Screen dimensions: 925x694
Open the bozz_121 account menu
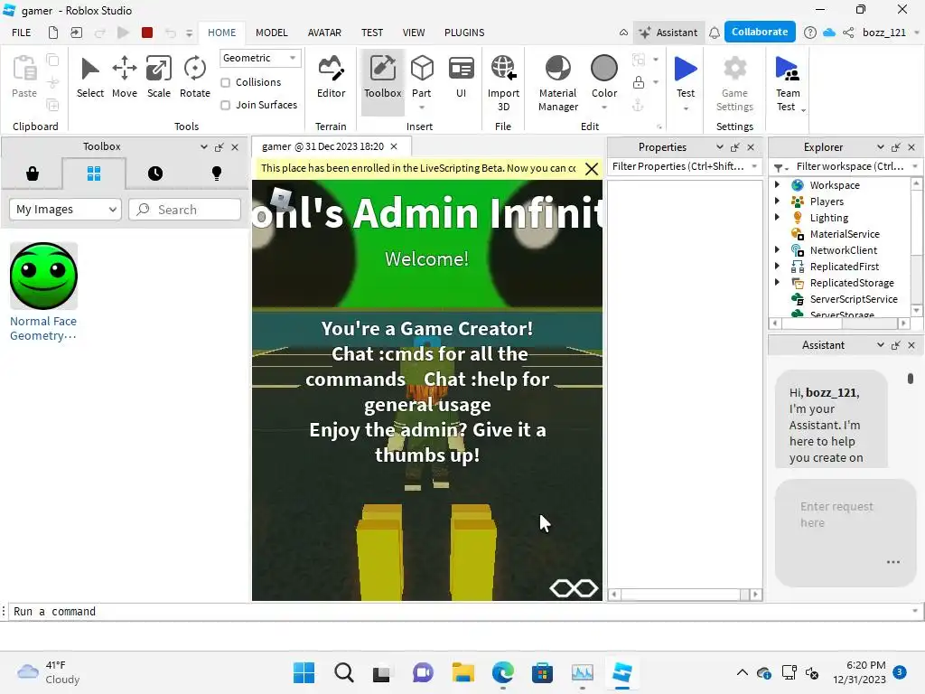coord(890,33)
